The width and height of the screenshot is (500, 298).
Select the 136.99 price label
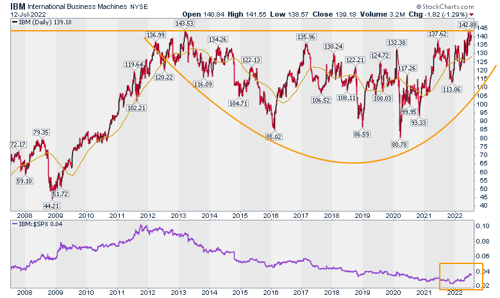156,35
